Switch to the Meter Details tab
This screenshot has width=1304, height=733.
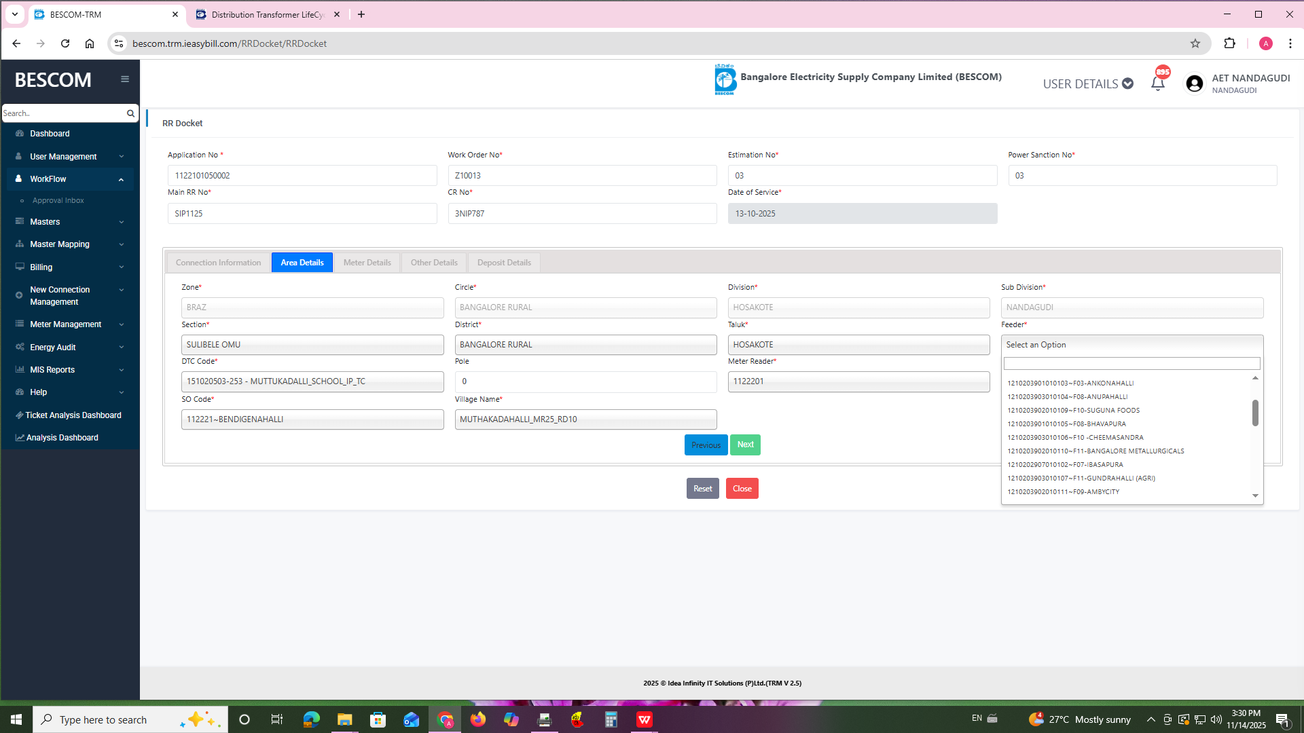point(367,263)
